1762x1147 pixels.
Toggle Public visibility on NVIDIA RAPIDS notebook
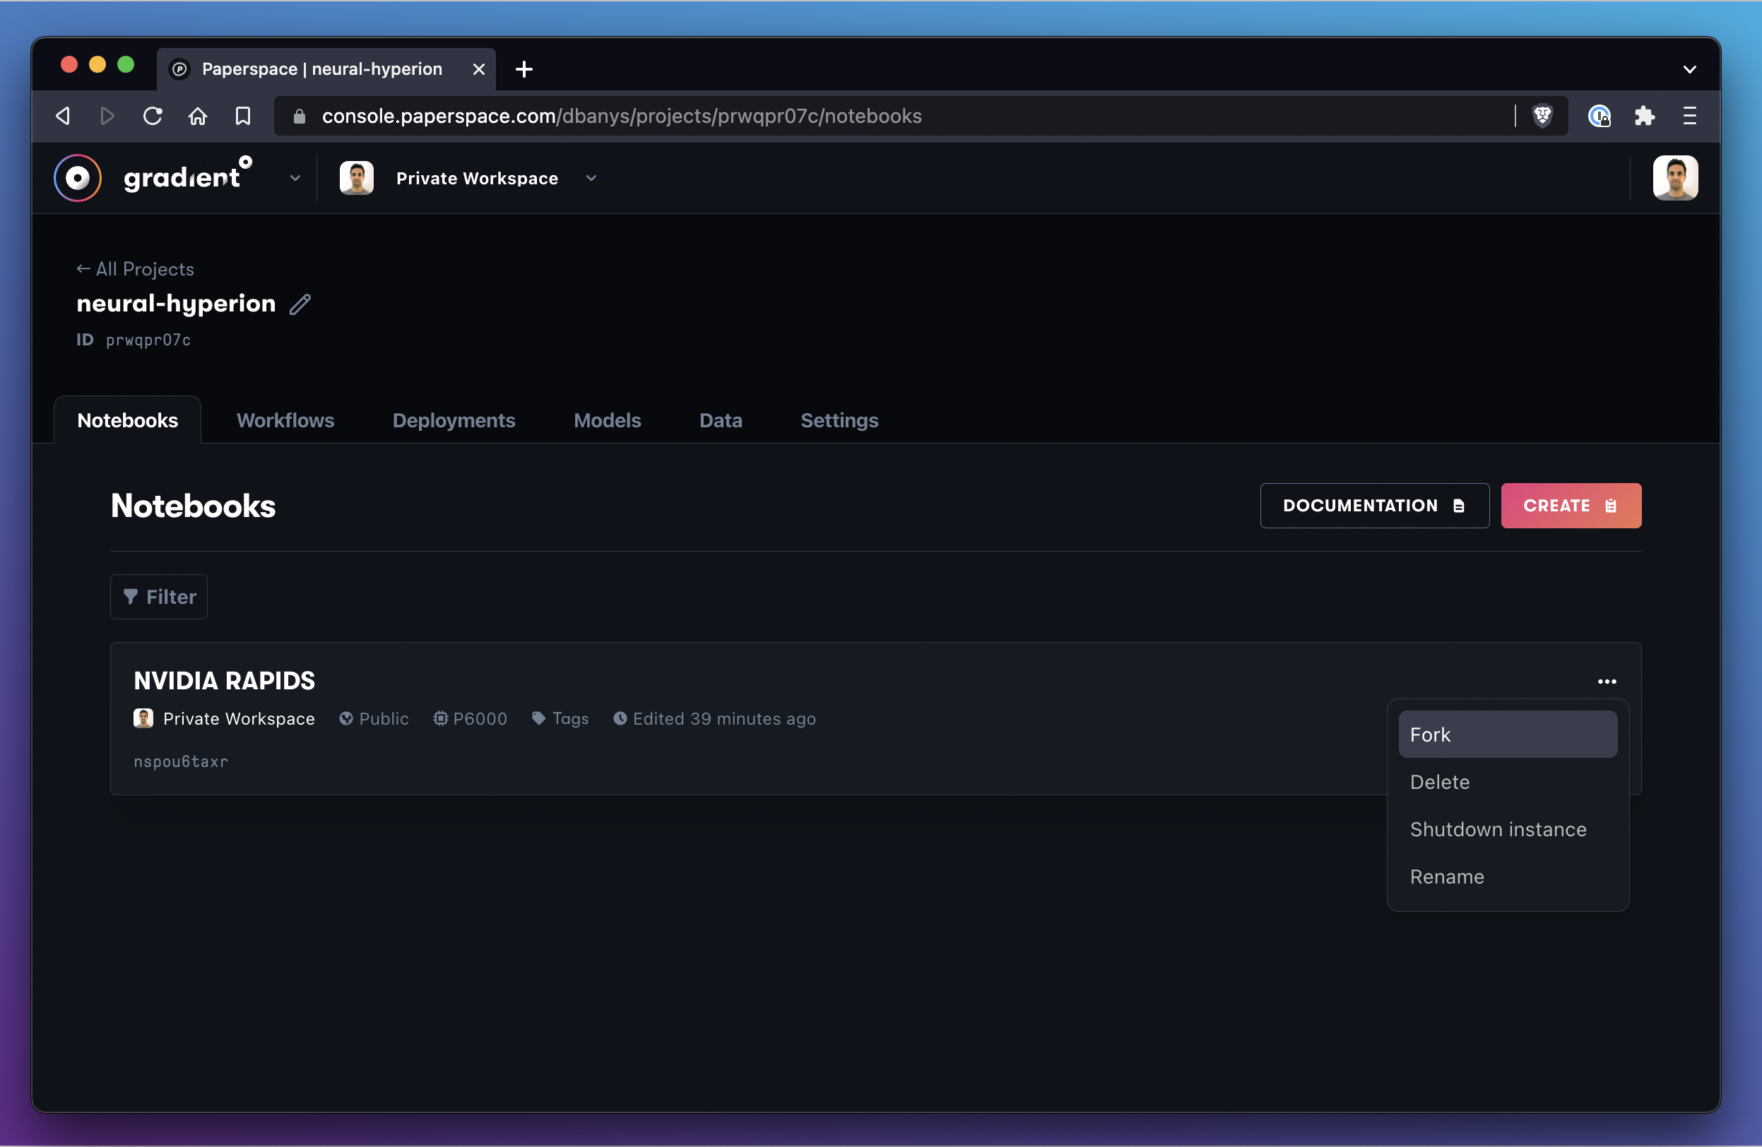pos(374,718)
